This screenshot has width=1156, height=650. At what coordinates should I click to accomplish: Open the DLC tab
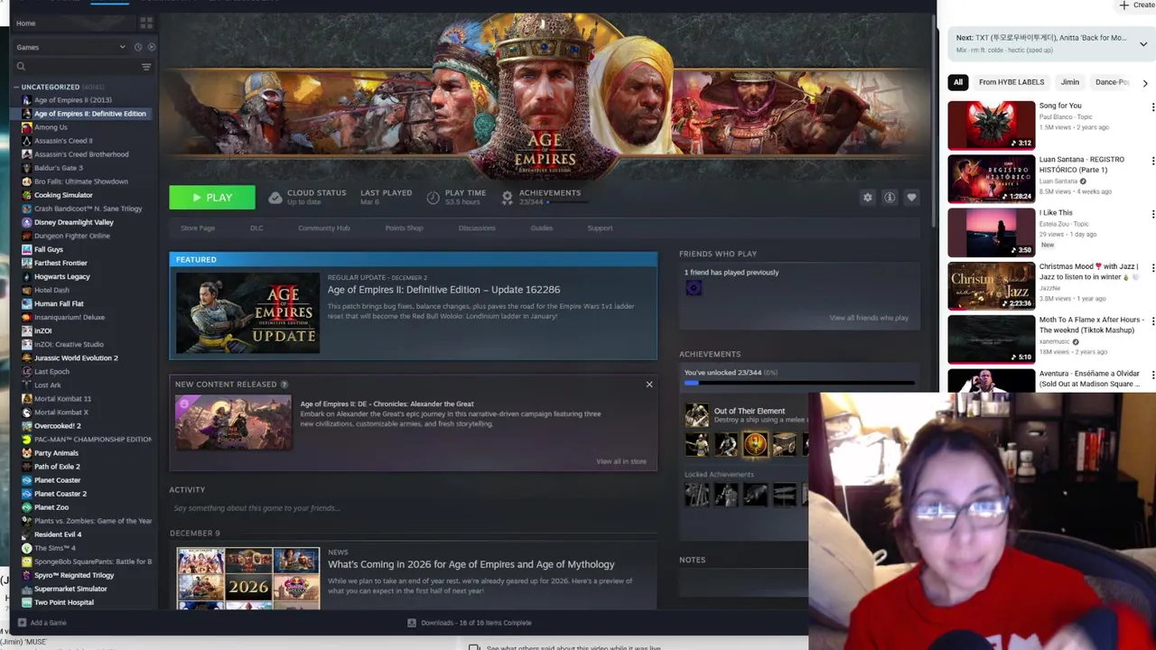256,228
